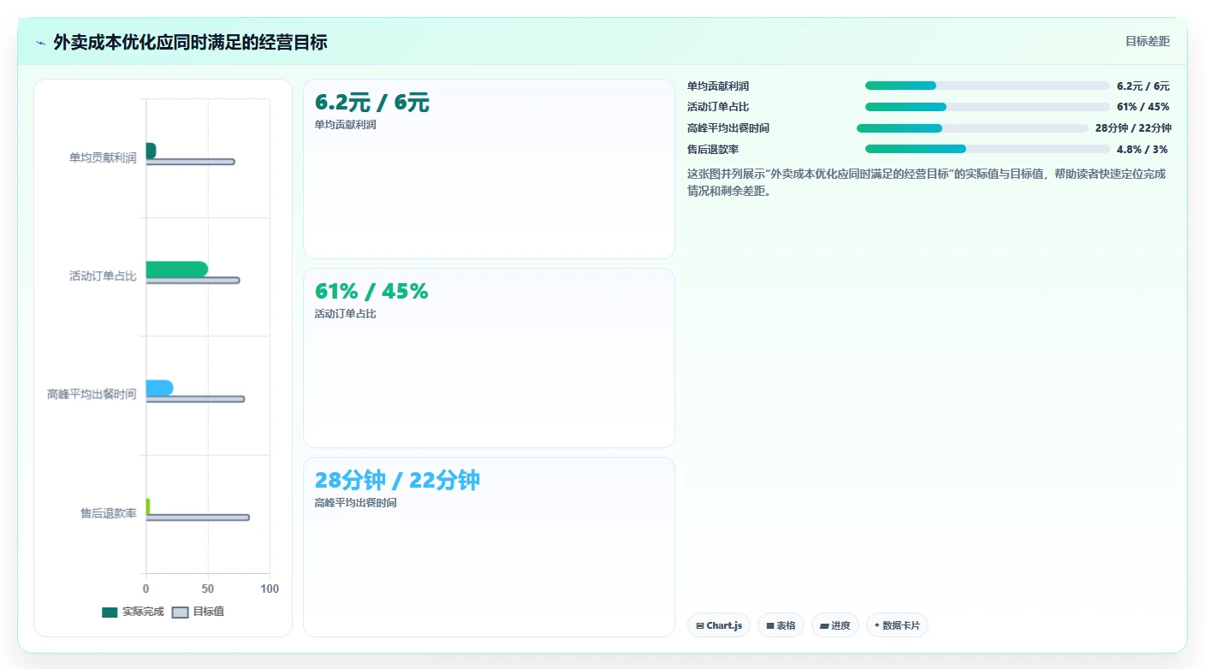Image resolution: width=1205 pixels, height=669 pixels.
Task: Click the 高峰平均出餐时间 chart axis label
Action: point(92,394)
